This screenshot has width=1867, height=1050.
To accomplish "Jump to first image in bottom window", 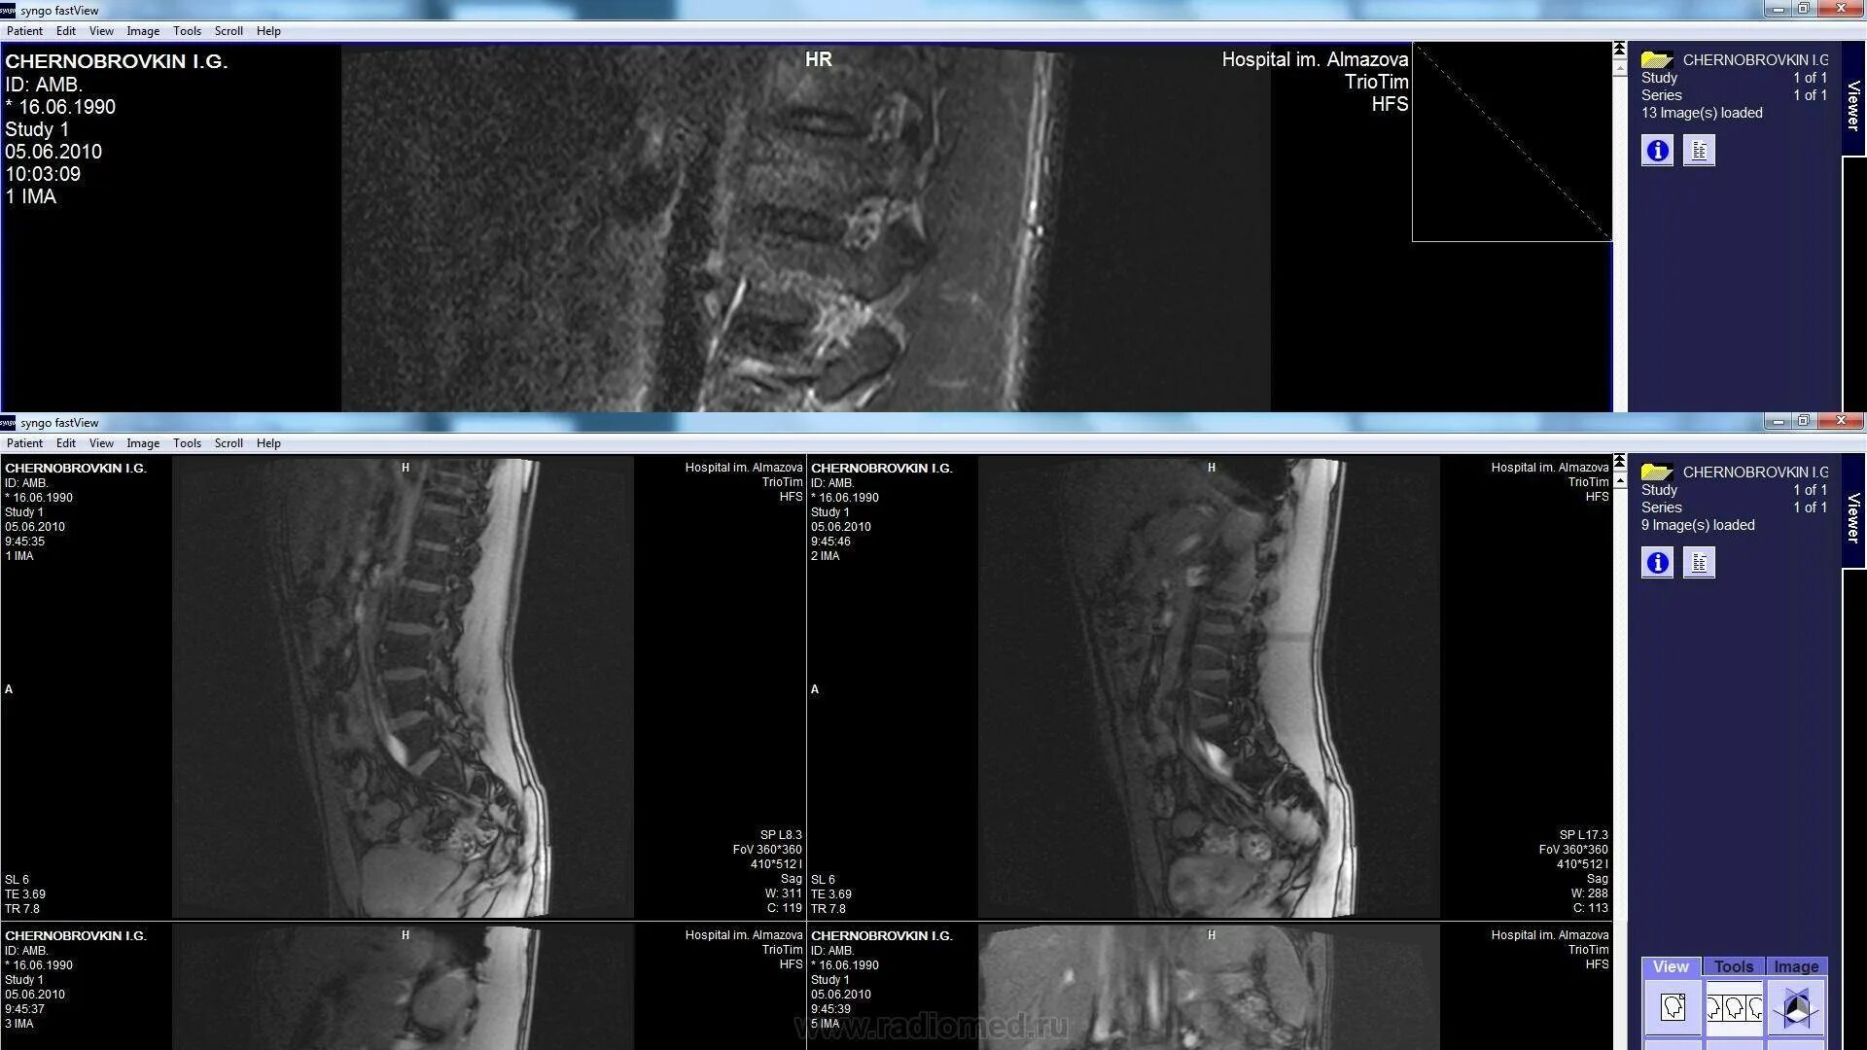I will pyautogui.click(x=1619, y=461).
